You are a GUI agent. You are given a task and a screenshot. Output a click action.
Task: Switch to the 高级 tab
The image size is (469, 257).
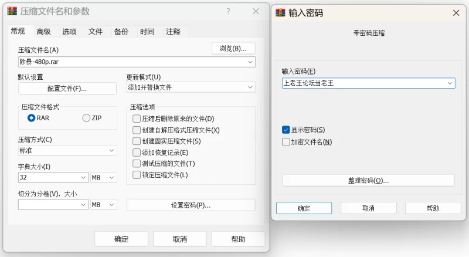click(x=43, y=32)
